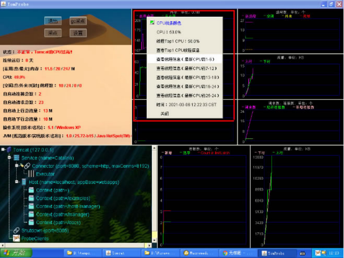This screenshot has height=258, width=344.
Task: Click the thread count value 10 / 24 / 0 / 0
Action: click(70, 85)
